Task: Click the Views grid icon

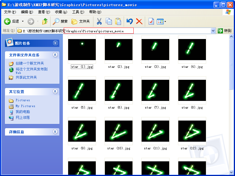Action: point(160,21)
